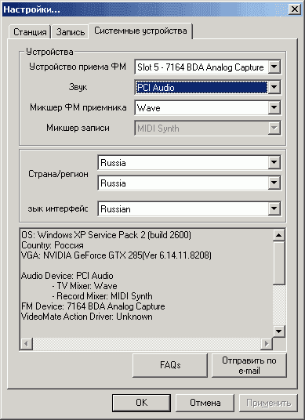Open the Звук dropdown arrow

coord(274,87)
